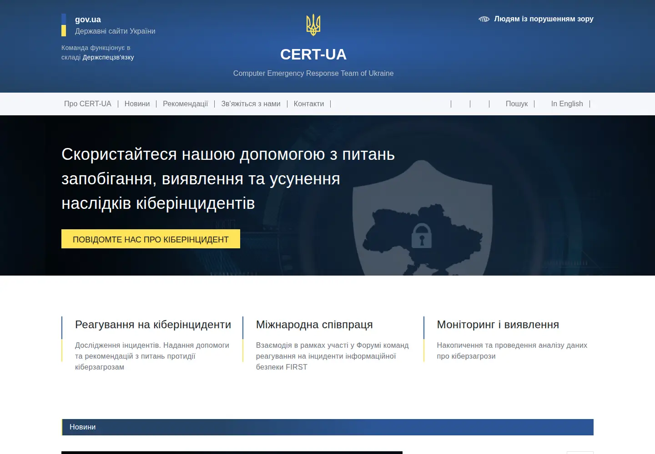Select 'Зв'яжіться з нами' in navigation

(251, 104)
